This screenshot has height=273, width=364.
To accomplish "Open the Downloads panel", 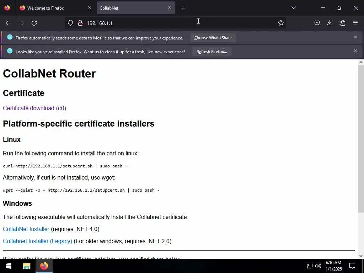I will [330, 23].
